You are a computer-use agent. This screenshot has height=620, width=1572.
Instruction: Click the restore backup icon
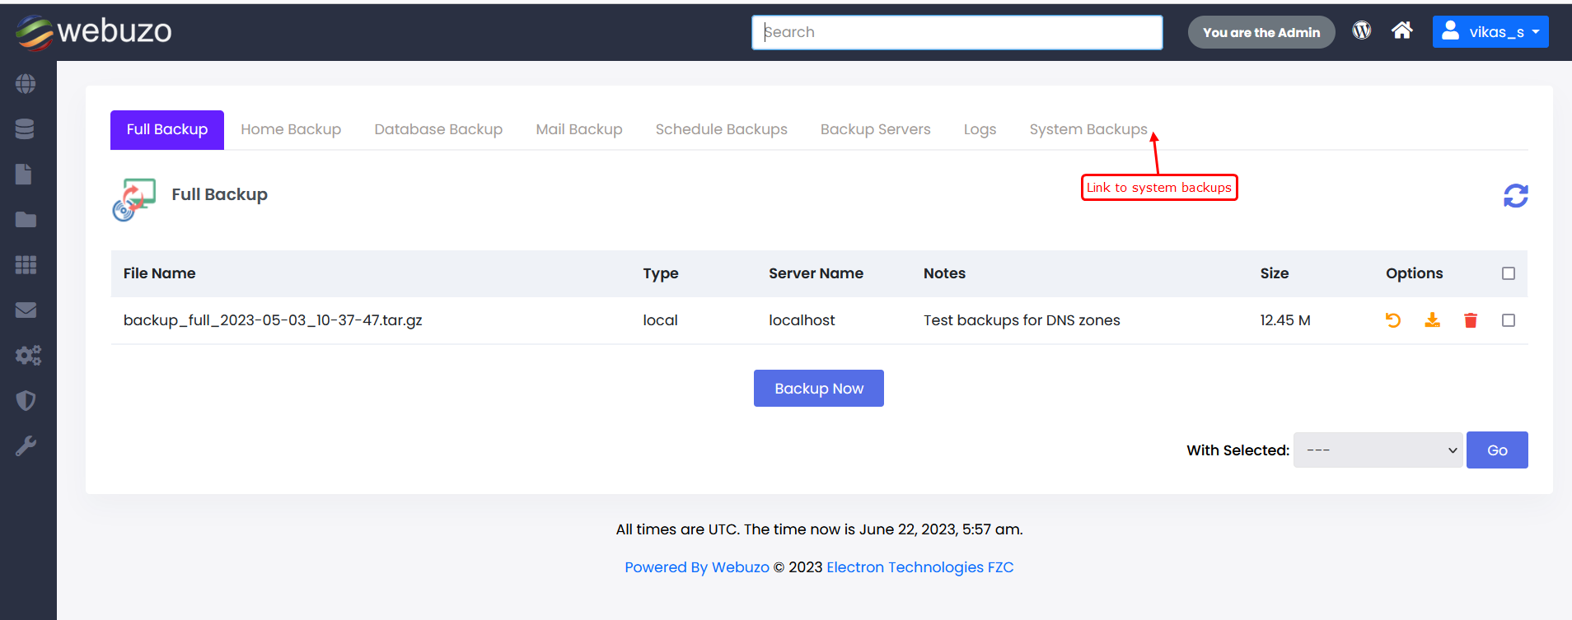click(x=1393, y=320)
